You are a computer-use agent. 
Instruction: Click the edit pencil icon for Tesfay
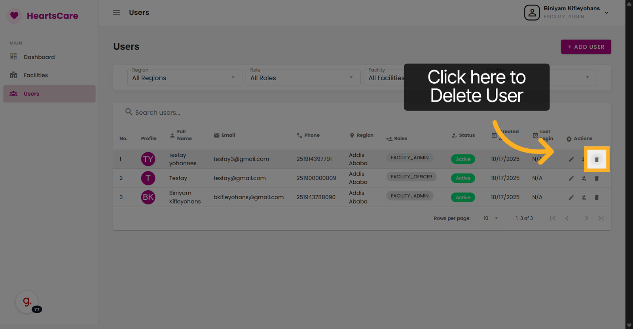coord(571,178)
